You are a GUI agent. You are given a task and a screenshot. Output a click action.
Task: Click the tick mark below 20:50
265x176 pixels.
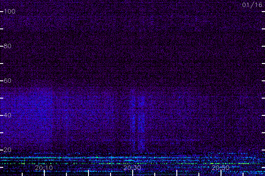pyautogui.click(x=221, y=173)
